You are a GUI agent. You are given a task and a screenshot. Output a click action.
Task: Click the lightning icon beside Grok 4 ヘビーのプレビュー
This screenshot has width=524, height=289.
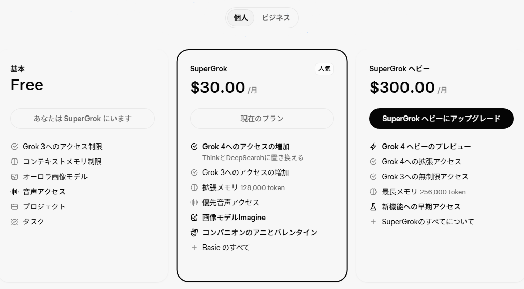tap(373, 147)
